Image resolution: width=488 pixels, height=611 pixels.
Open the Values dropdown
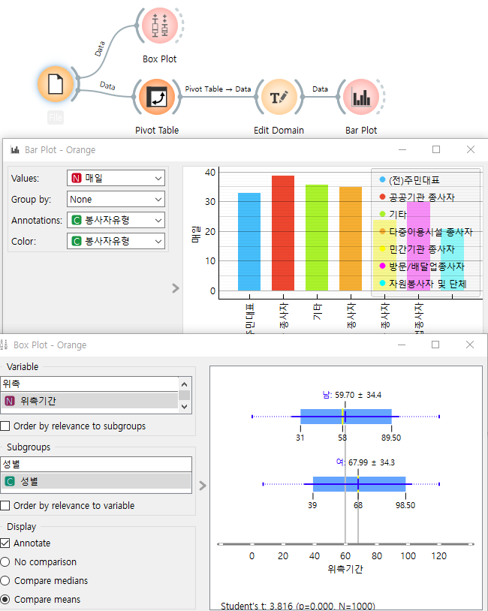pos(116,179)
